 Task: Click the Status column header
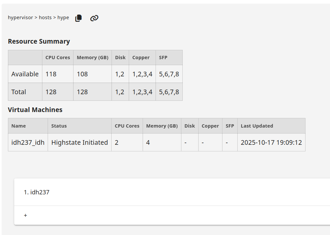click(x=59, y=126)
